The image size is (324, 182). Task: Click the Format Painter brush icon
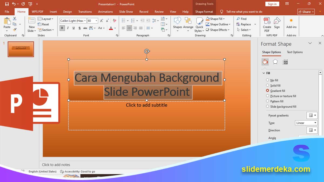point(15,30)
